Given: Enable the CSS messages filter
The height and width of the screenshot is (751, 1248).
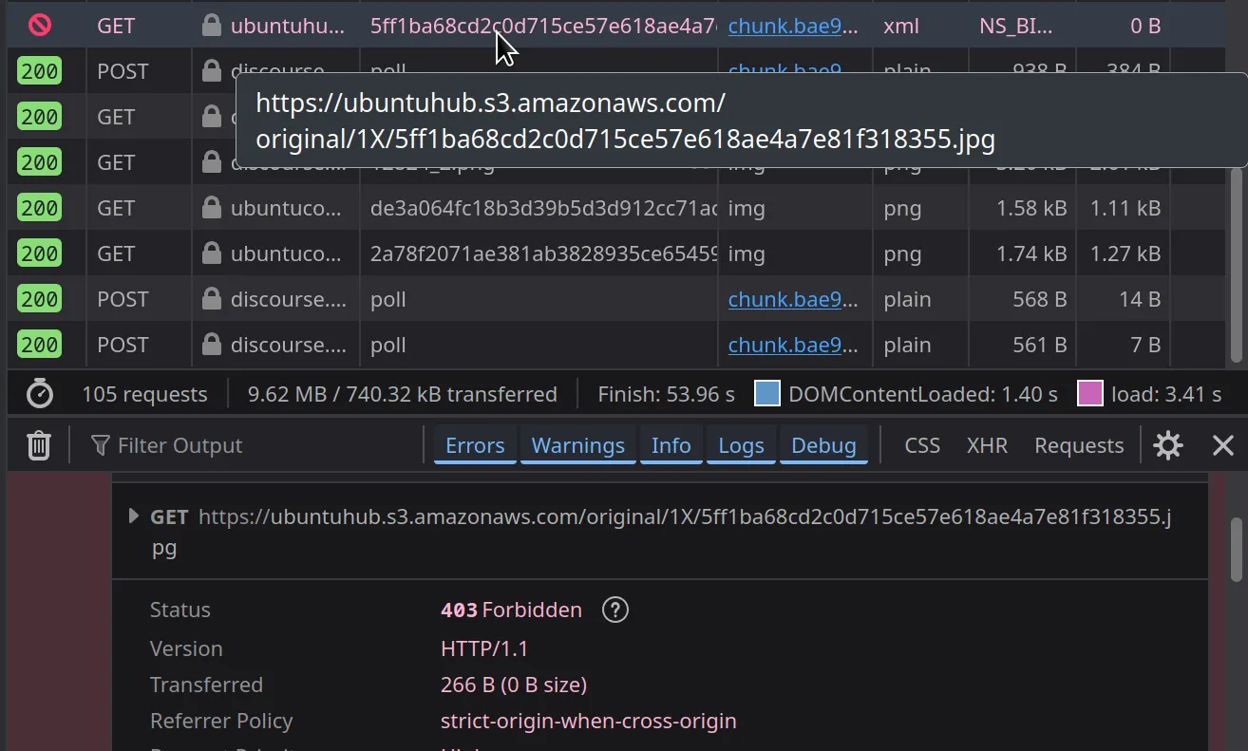Looking at the screenshot, I should tap(921, 445).
